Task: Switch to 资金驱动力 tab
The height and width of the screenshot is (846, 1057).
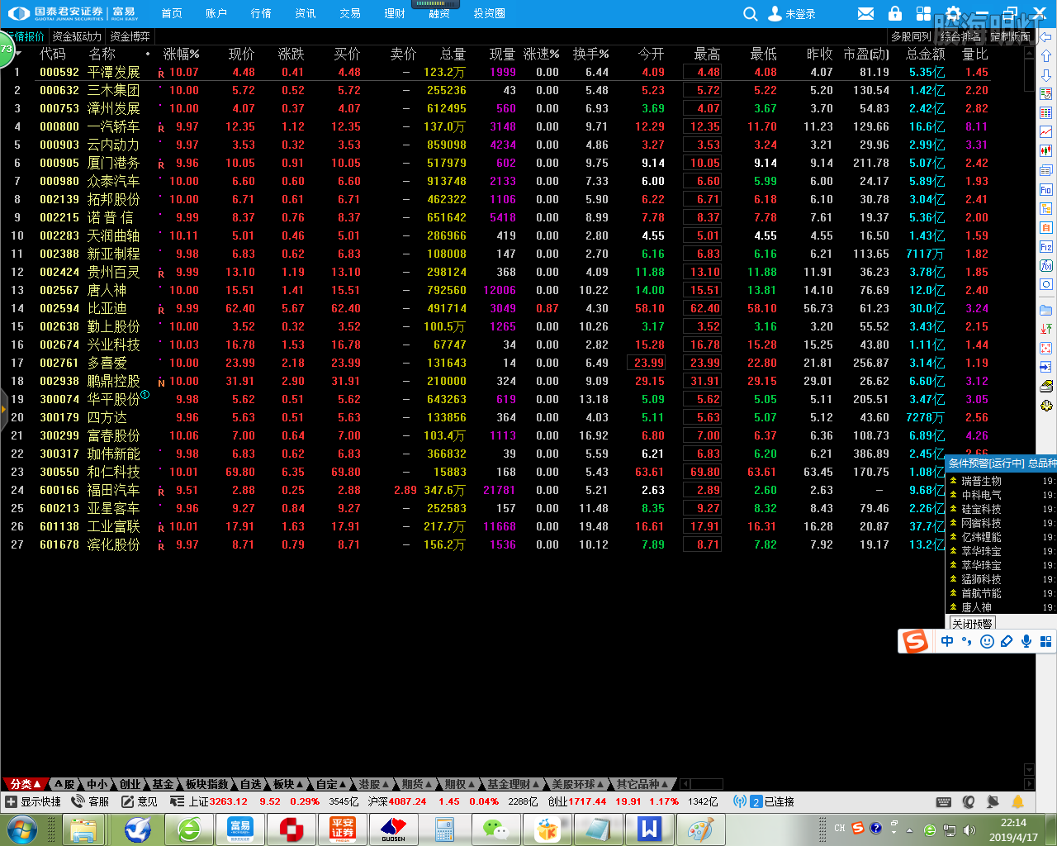Action: [x=77, y=36]
